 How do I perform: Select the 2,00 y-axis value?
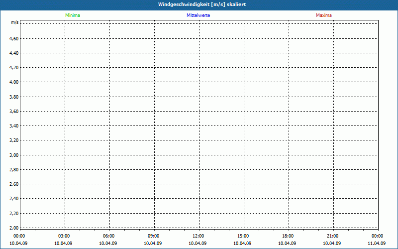click(x=14, y=228)
